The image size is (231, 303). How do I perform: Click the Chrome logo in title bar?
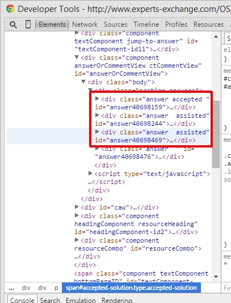[10, 9]
